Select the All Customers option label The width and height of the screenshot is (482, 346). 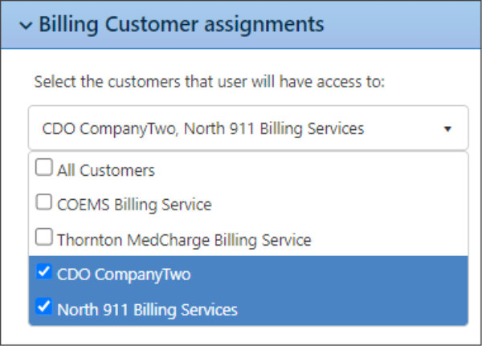106,170
